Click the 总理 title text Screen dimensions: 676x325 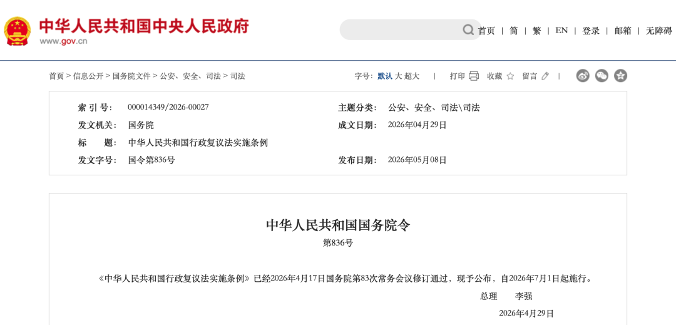[488, 296]
